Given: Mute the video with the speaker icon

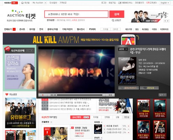Looking at the screenshot, I should point(110,95).
